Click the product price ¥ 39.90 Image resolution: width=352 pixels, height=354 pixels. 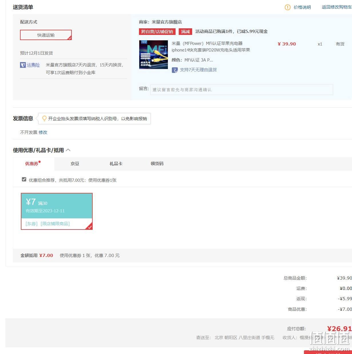pos(287,44)
